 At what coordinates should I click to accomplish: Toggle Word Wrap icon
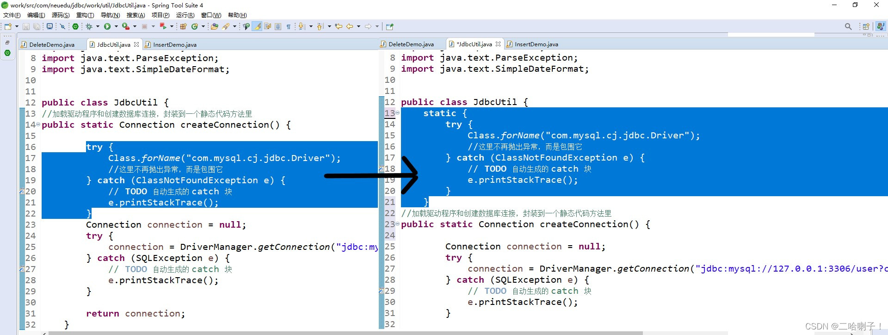click(267, 26)
